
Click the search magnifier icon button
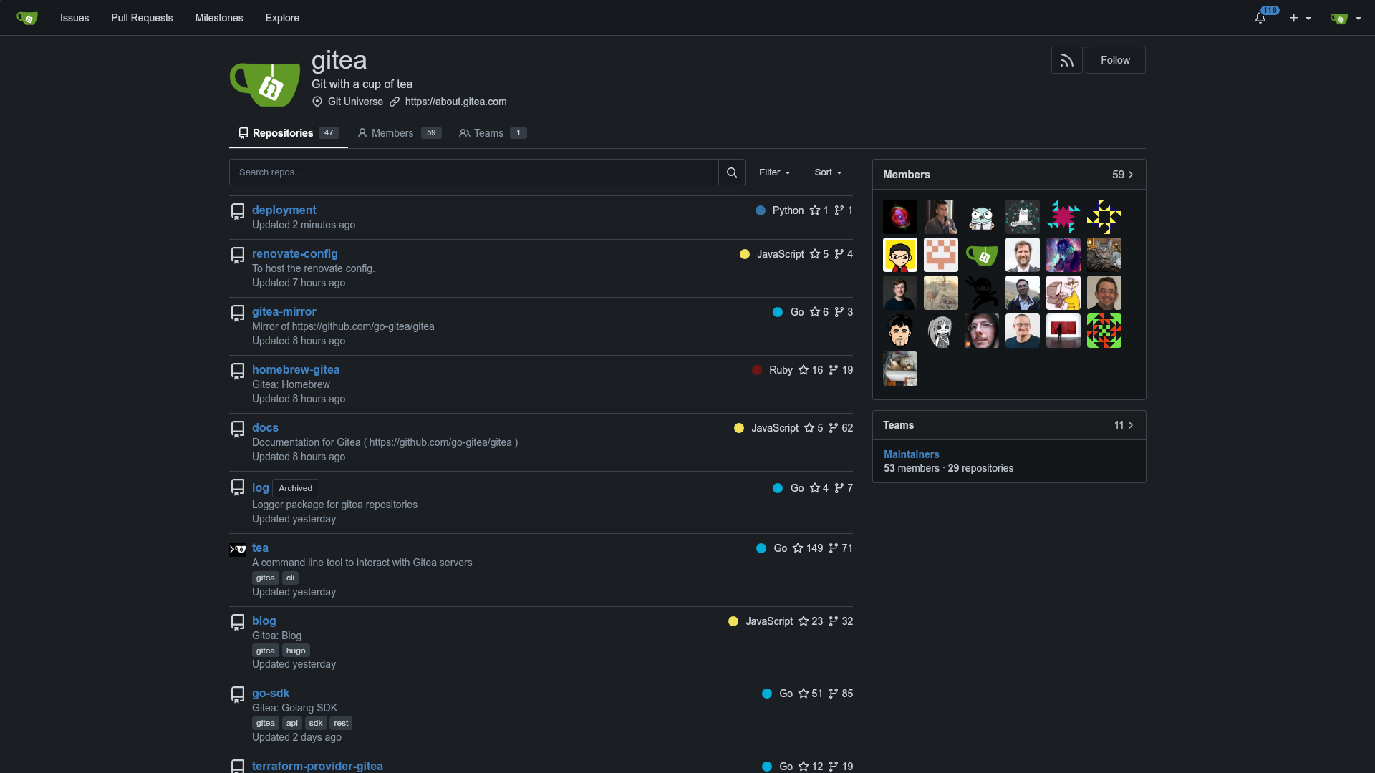tap(731, 172)
